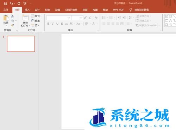Start slideshow from beginning icon
The height and width of the screenshot is (130, 176).
[25, 4]
